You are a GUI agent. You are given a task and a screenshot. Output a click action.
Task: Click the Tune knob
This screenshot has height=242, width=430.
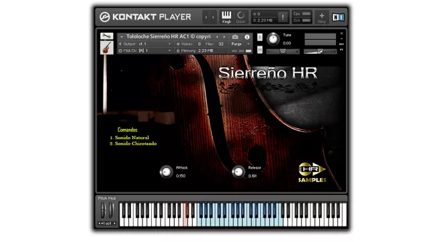tap(273, 39)
